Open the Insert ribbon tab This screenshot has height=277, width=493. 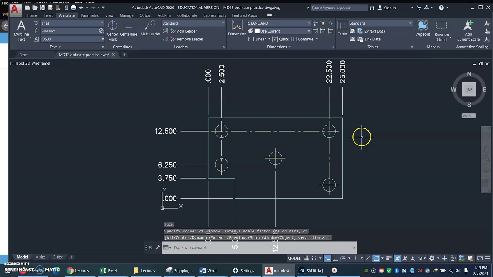(x=48, y=15)
